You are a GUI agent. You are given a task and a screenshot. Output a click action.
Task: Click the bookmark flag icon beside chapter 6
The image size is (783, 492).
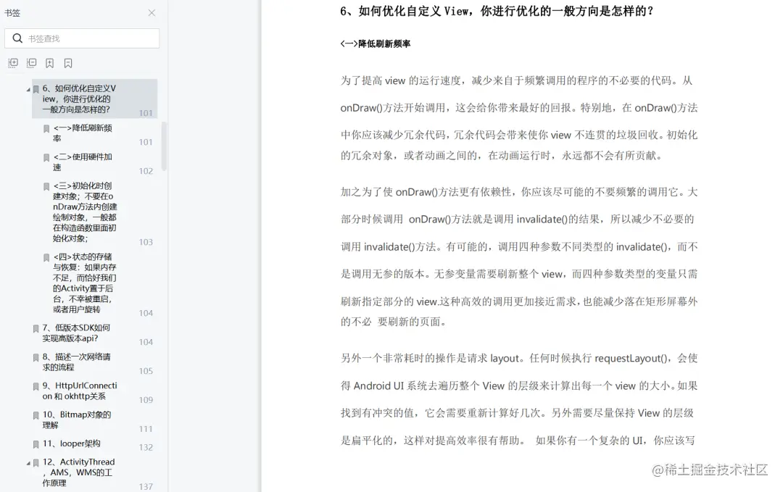tap(36, 88)
